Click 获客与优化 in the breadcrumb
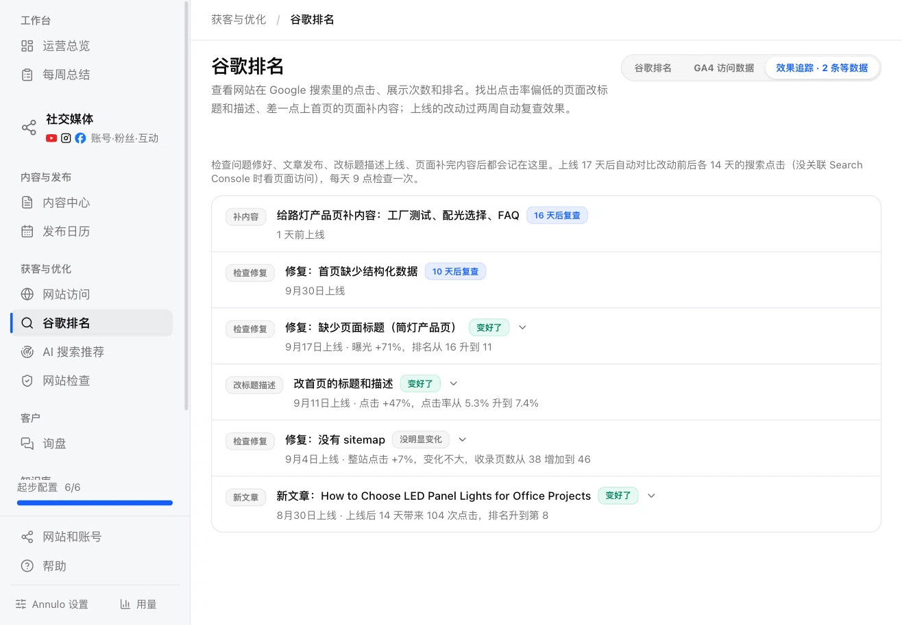 click(239, 19)
